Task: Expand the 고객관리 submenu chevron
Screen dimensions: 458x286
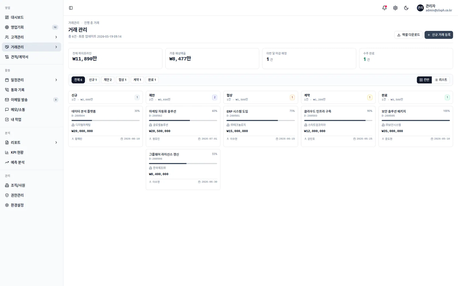Action: coord(56,37)
